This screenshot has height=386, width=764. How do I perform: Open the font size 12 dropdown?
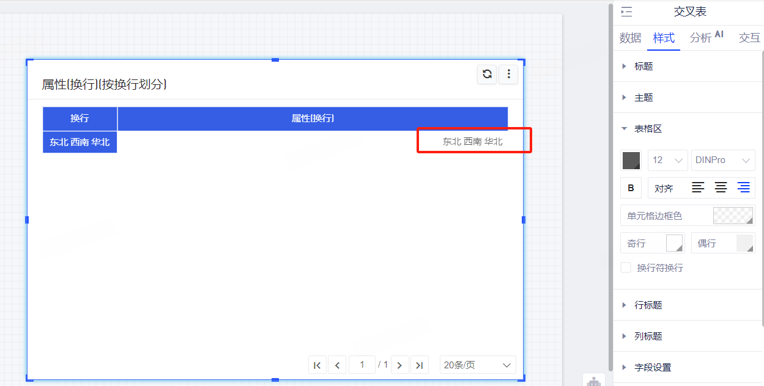pos(667,160)
